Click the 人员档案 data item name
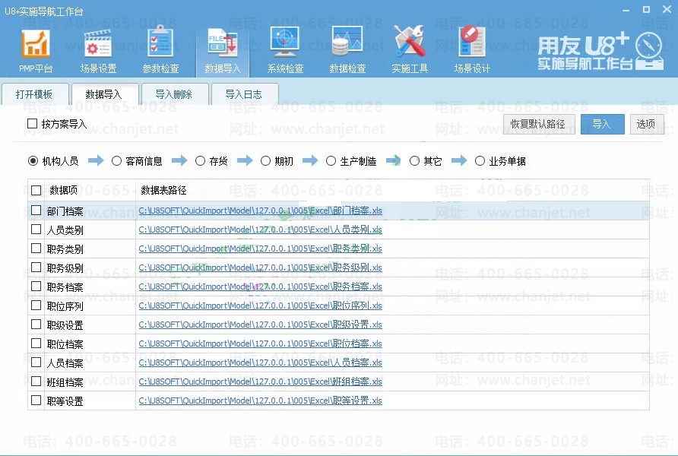Viewport: 678px width, 456px height. pyautogui.click(x=65, y=363)
